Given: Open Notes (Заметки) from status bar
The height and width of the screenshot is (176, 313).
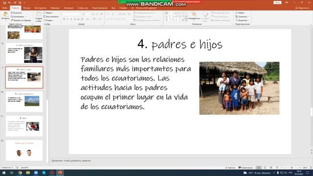Looking at the screenshot, I should coord(230,168).
